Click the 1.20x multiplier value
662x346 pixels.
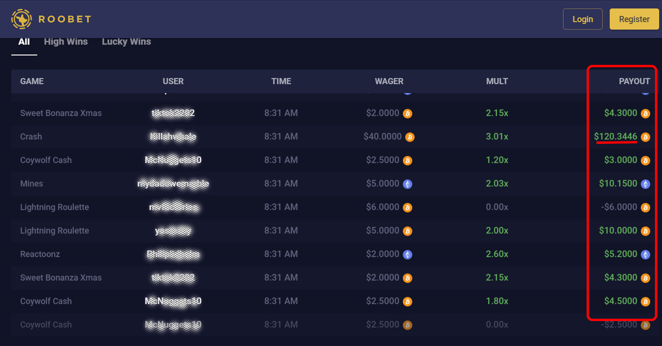click(497, 160)
